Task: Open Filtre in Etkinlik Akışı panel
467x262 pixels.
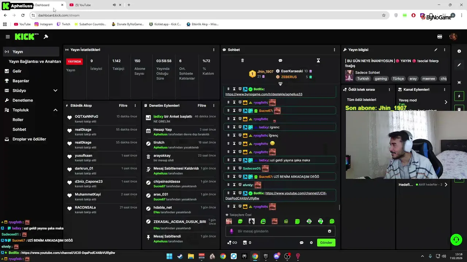Action: tap(123, 106)
